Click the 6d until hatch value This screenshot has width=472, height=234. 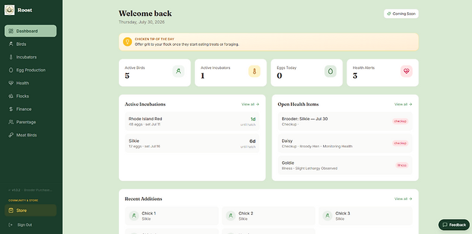(252, 141)
